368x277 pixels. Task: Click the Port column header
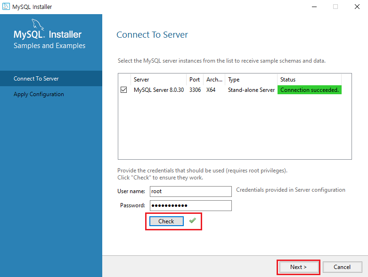coord(195,80)
